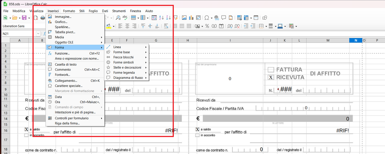The image size is (385, 154).
Task: Open the currency format dropdown arrow
Action: tap(202, 26)
